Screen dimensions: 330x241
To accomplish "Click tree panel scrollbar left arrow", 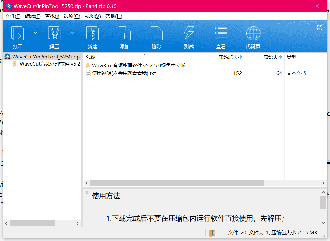I will (6, 223).
